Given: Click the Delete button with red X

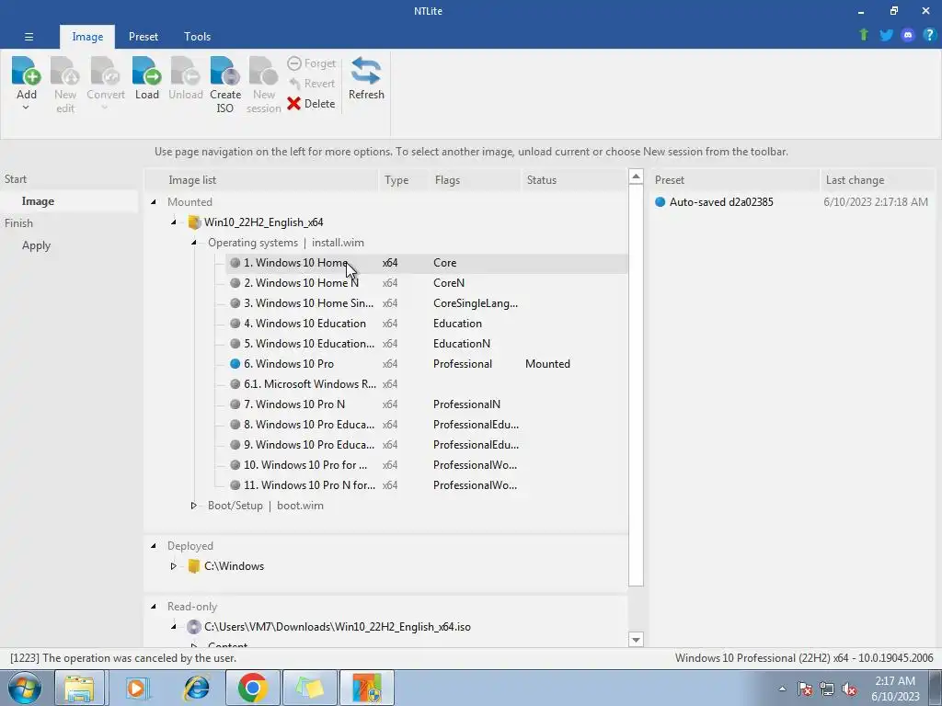Looking at the screenshot, I should click(x=311, y=103).
